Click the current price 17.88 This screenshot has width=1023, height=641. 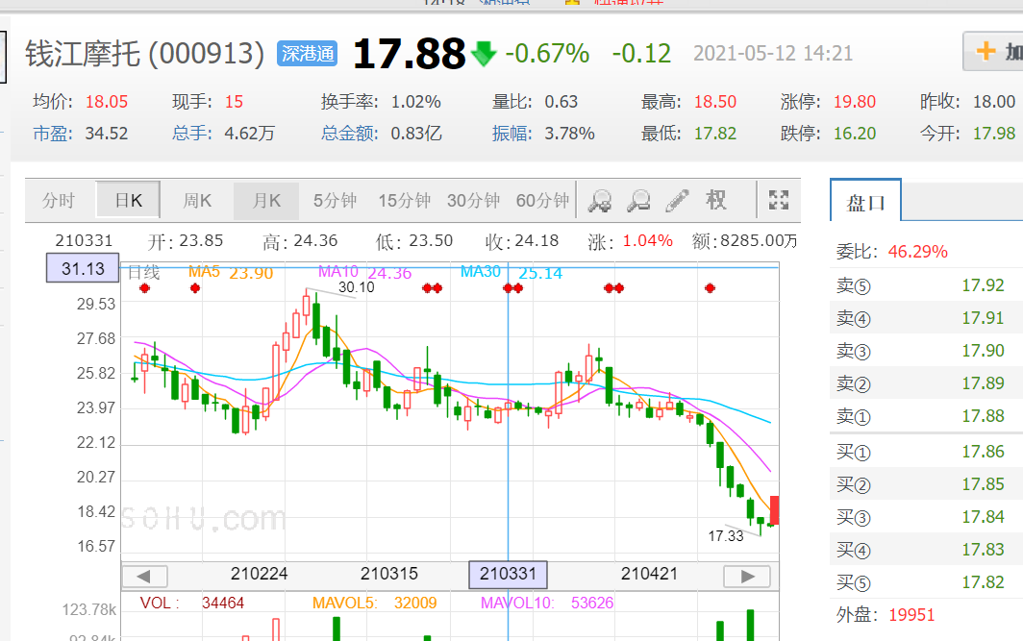pos(409,54)
